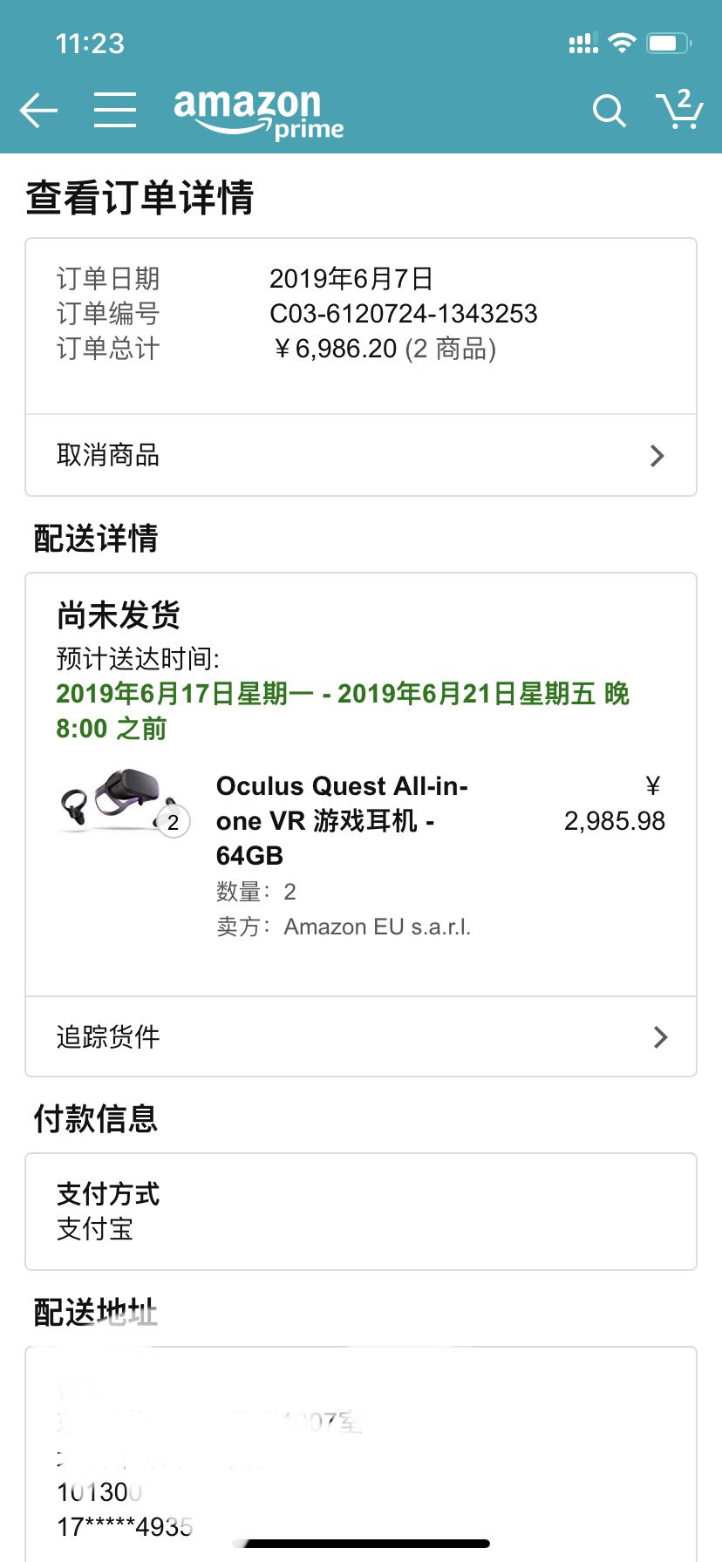Tap order number C03-6120724-1343253
Image resolution: width=722 pixels, height=1562 pixels.
click(403, 314)
